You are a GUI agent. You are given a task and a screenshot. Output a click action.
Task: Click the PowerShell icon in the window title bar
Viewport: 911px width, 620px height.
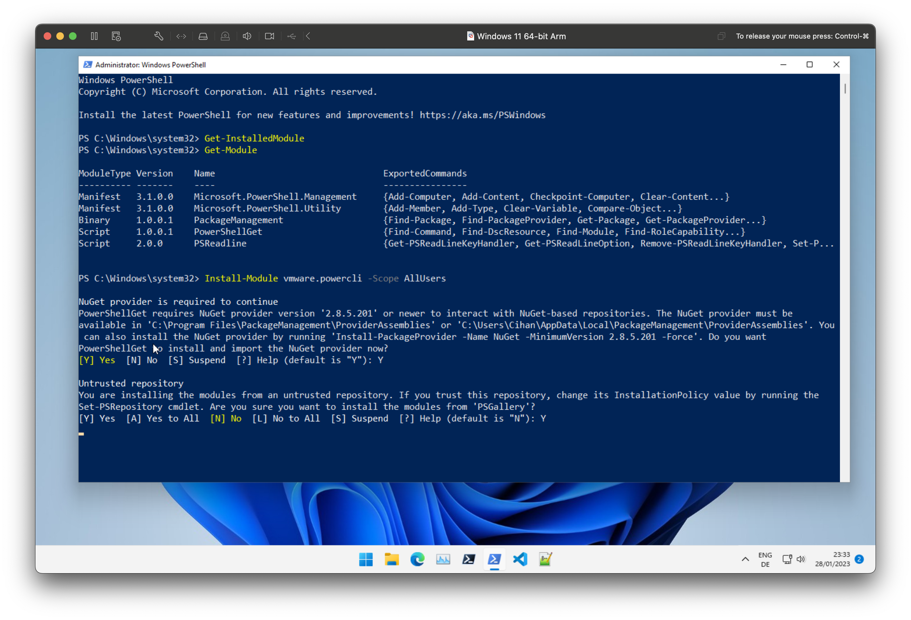(88, 65)
